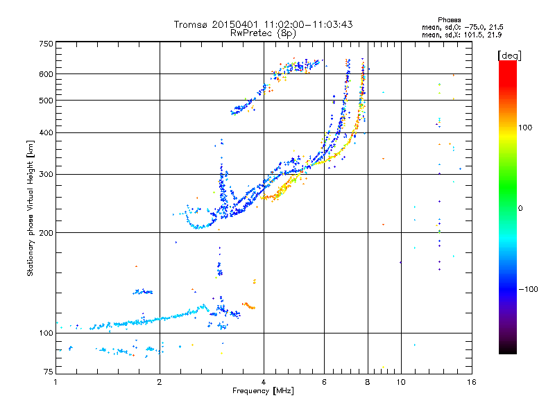
Task: Click the x-axis tick label '16'
Action: (x=472, y=382)
